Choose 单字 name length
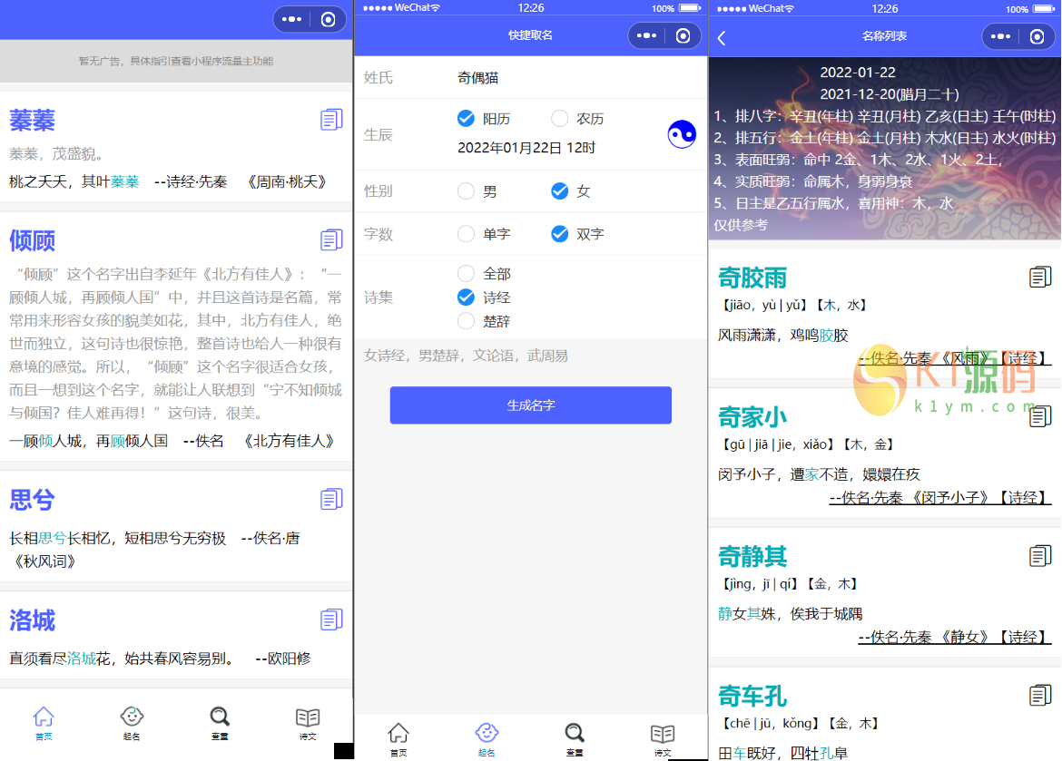 coord(484,234)
